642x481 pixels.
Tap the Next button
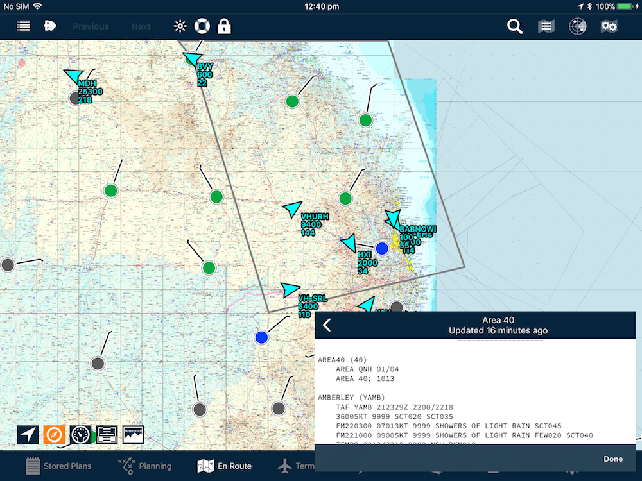coord(141,26)
